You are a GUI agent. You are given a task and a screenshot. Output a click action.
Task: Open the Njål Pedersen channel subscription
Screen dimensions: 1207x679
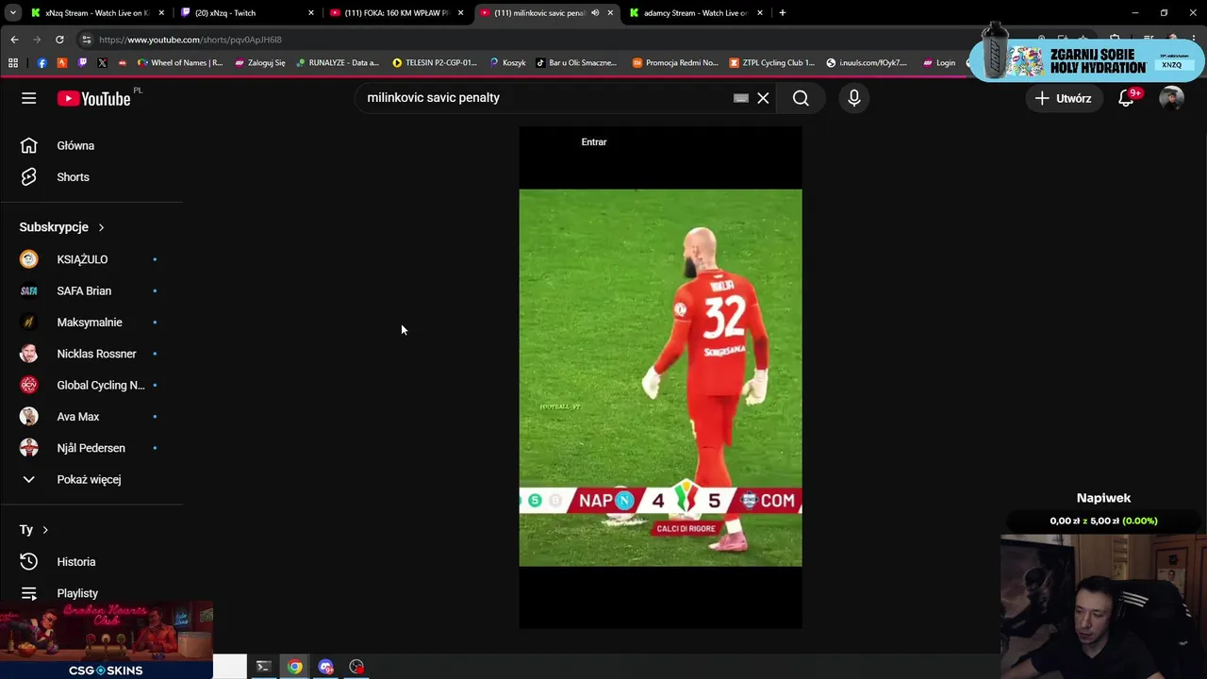(x=91, y=448)
